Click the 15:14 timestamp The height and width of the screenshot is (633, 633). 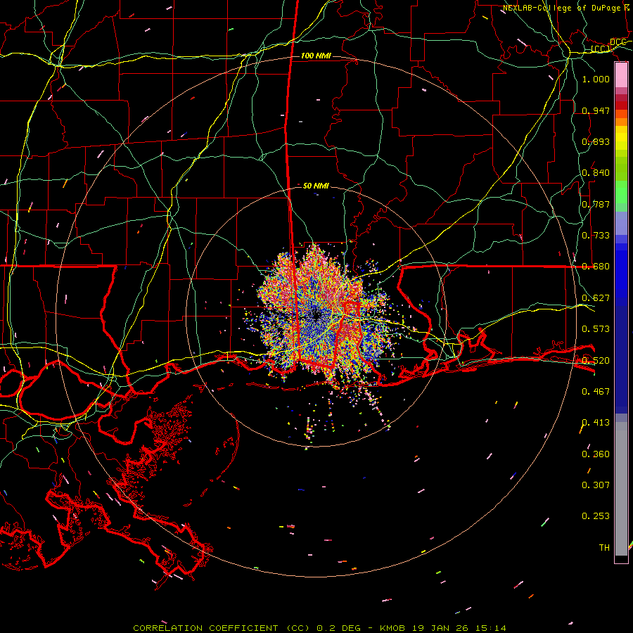point(490,628)
